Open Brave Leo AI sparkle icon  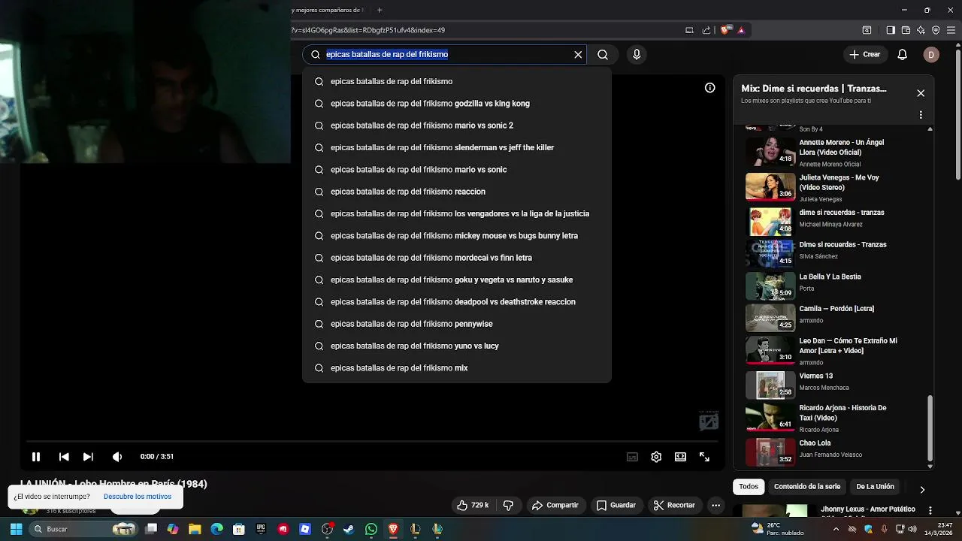[921, 30]
